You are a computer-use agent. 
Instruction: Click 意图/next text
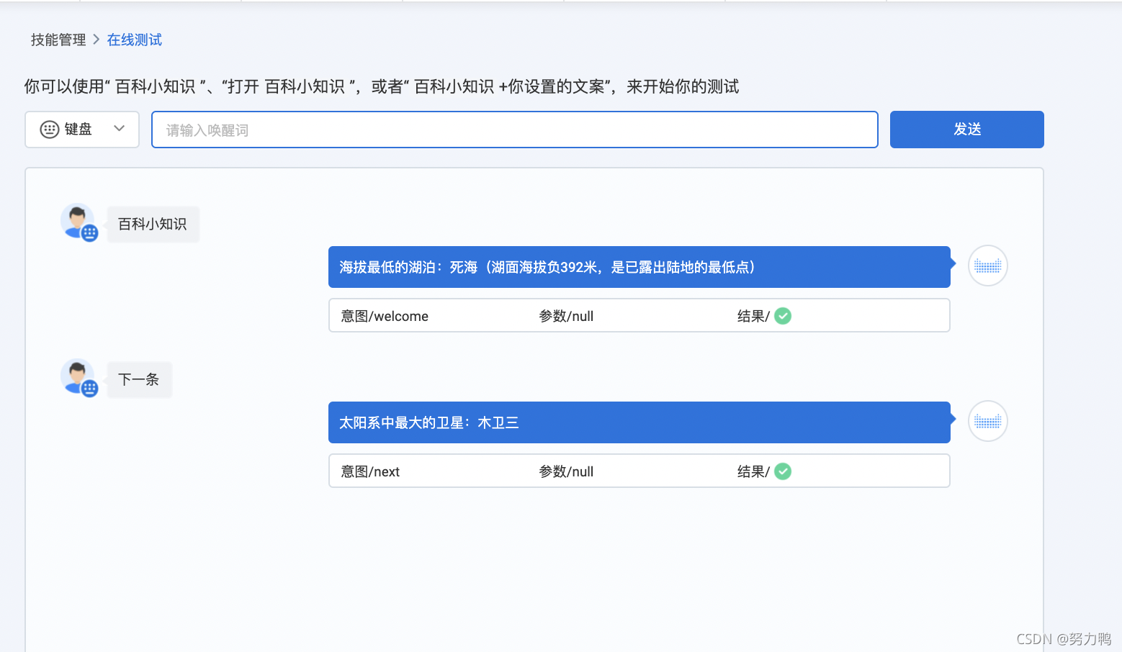click(370, 471)
